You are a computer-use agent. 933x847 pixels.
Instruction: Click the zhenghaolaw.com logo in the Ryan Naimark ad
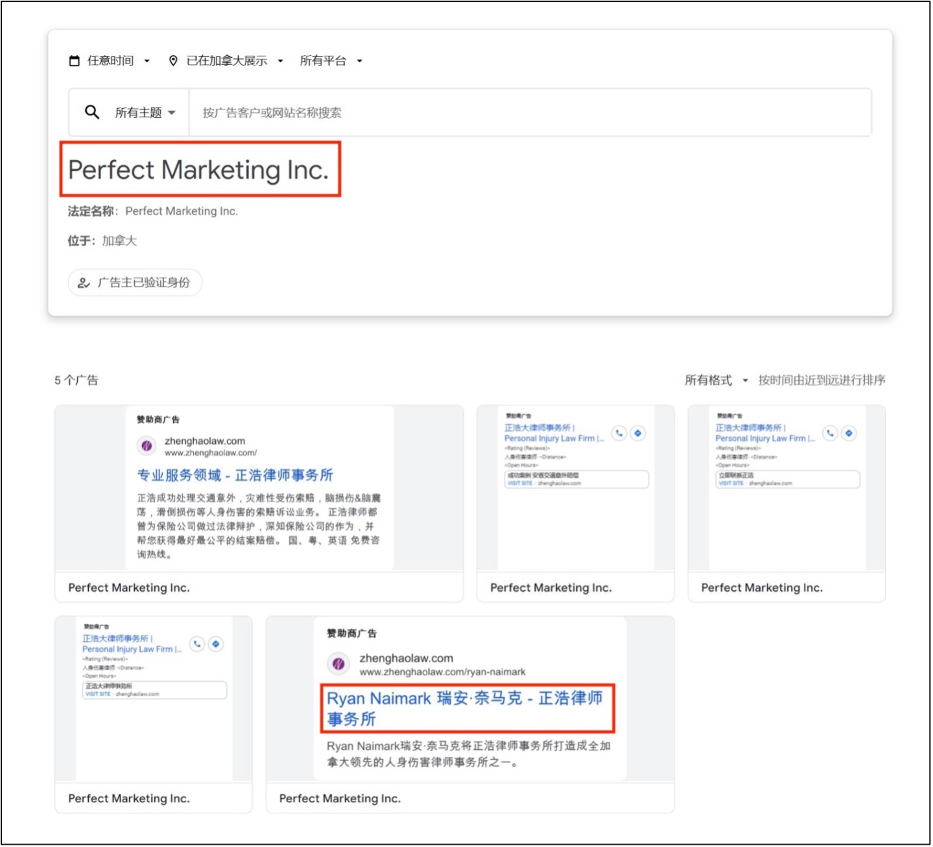coord(337,663)
